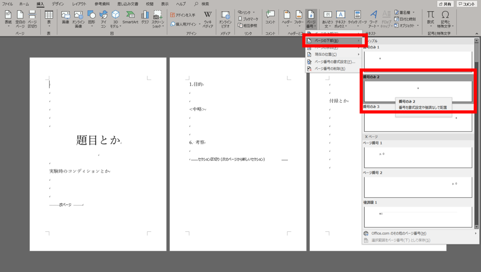Open Format Page Numbers (ページ番号の書式設定)
This screenshot has width=481, height=272.
click(x=333, y=62)
